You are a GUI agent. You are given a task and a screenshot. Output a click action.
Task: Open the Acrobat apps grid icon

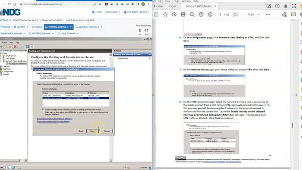[x=294, y=6]
